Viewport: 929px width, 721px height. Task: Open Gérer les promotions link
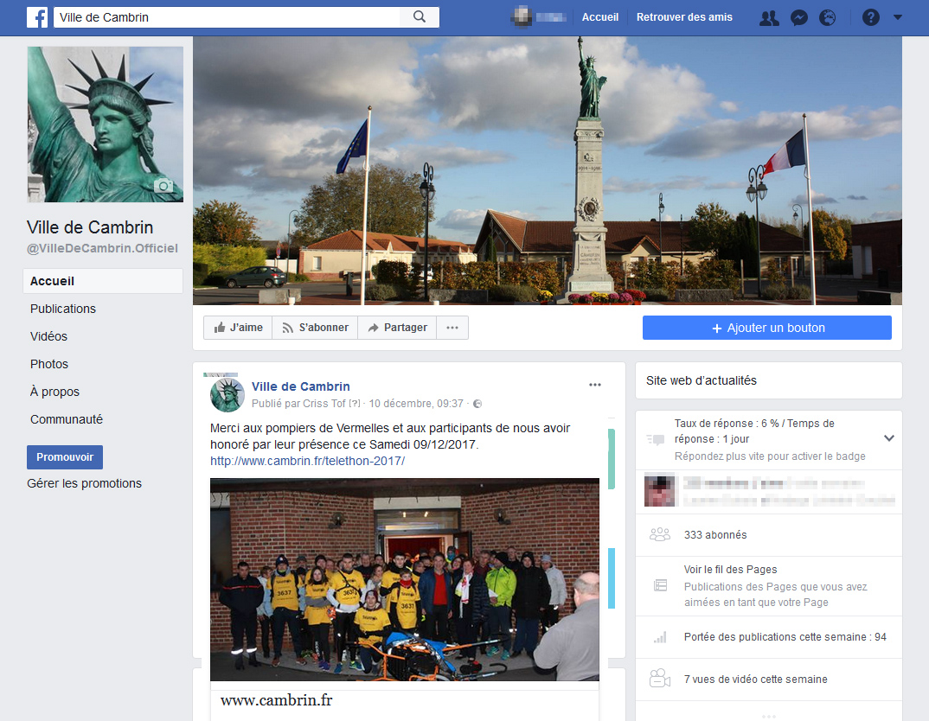[84, 483]
